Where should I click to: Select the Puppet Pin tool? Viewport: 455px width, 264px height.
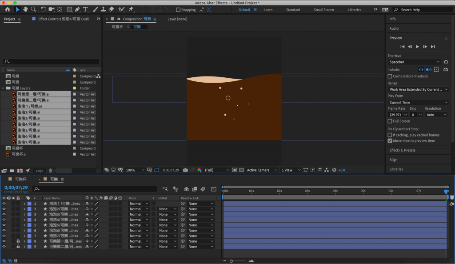click(131, 9)
